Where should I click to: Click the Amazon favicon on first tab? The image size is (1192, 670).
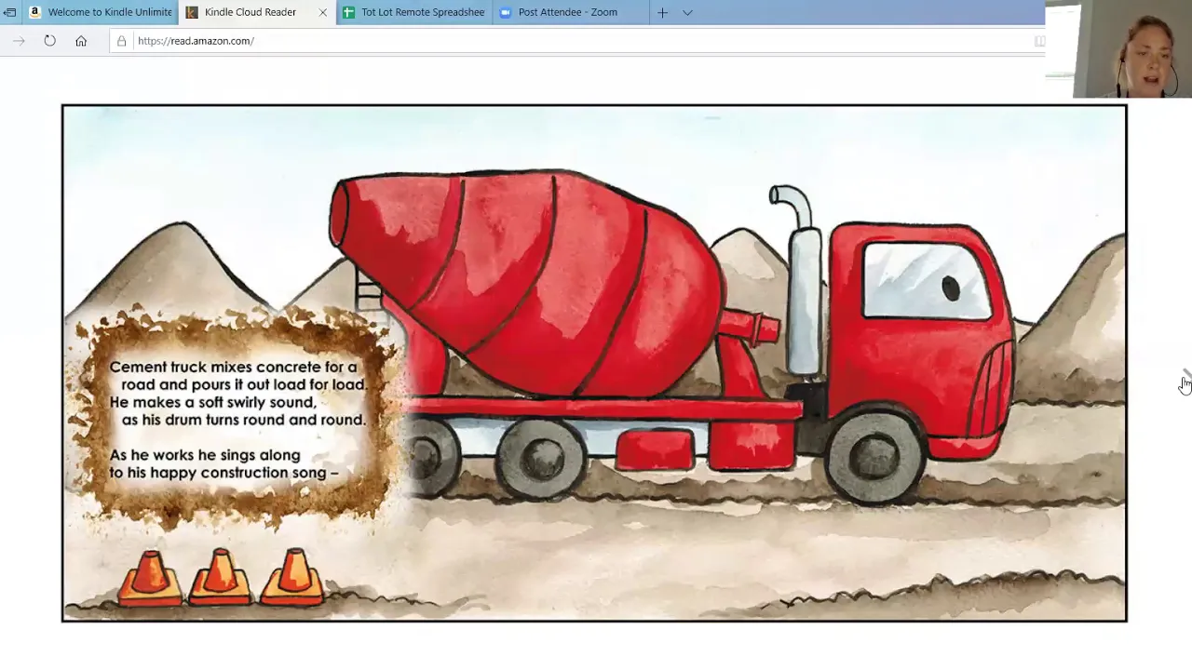click(x=34, y=12)
